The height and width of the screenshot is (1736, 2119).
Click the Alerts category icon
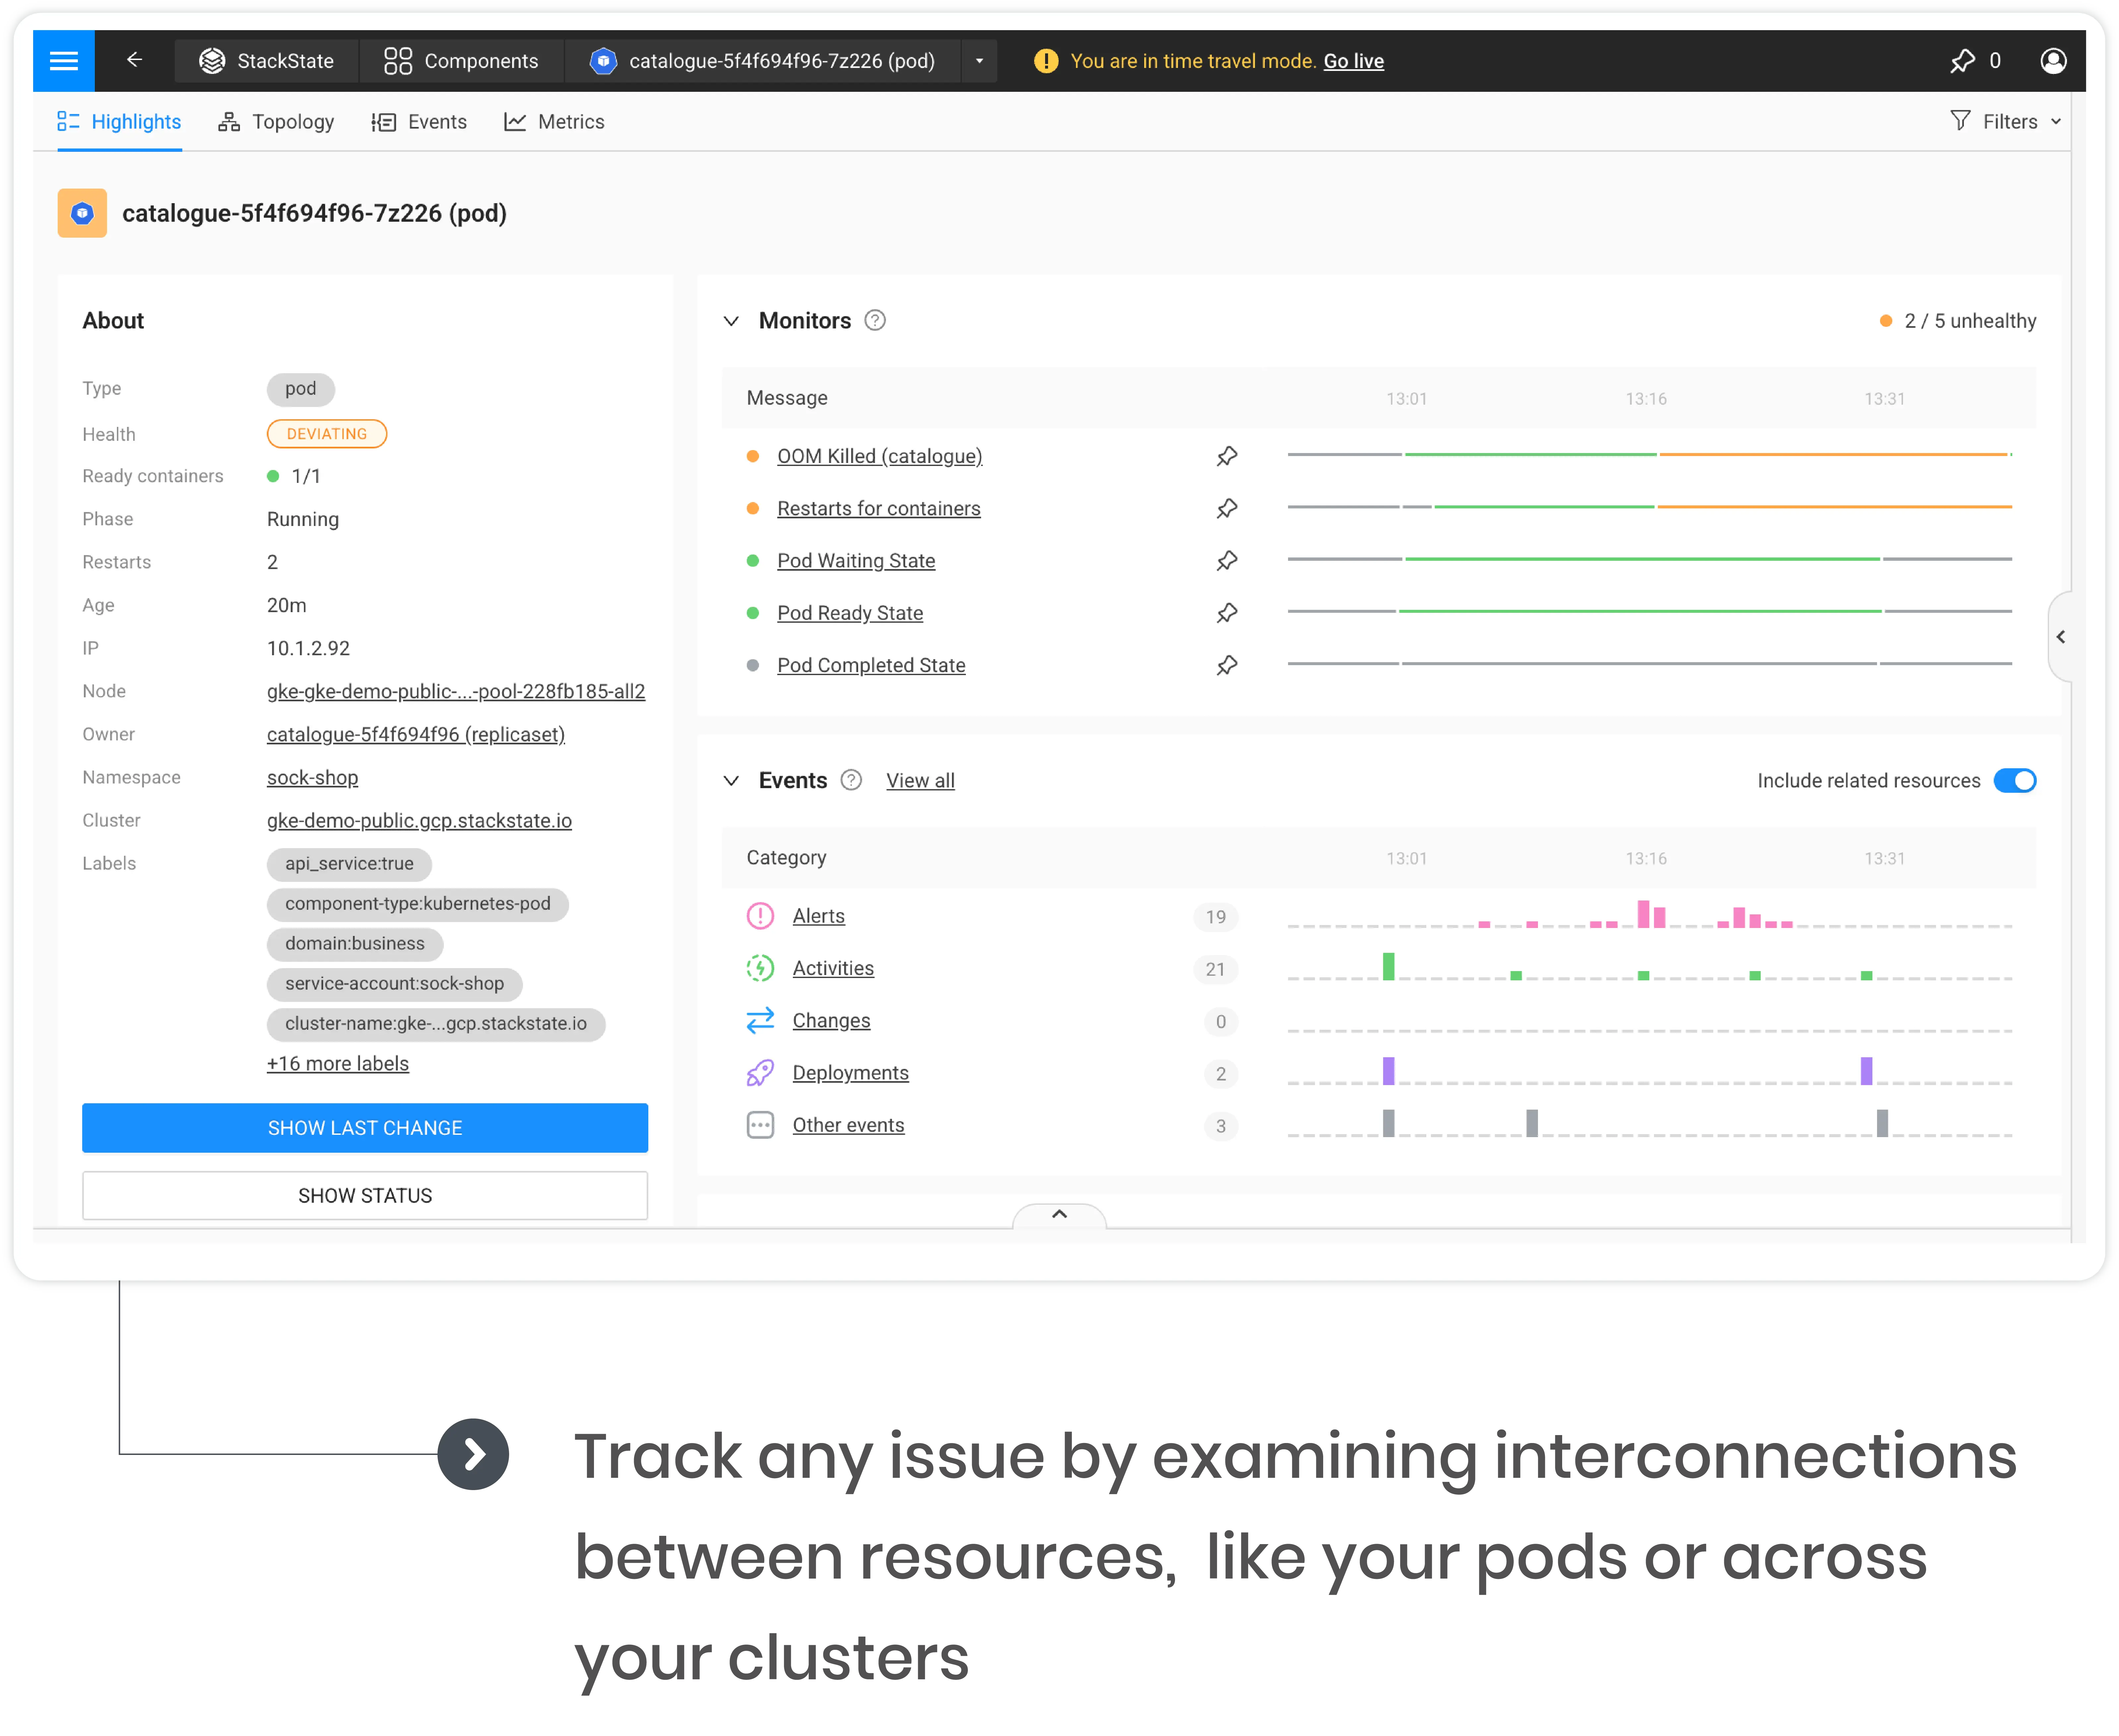tap(760, 916)
